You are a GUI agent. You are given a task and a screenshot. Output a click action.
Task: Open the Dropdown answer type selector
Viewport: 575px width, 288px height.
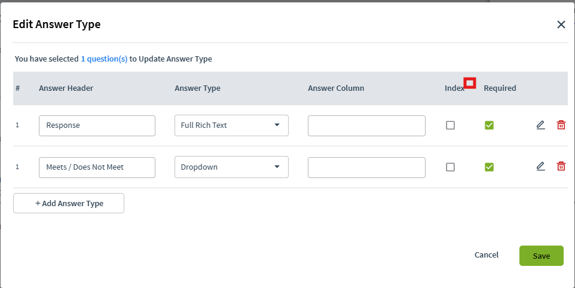tap(231, 167)
